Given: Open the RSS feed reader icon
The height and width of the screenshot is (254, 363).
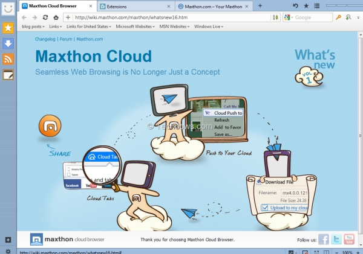Looking at the screenshot, I should pyautogui.click(x=8, y=59).
